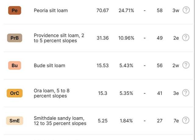Open Ora loam, 5 to 8 percent slopes
195x140 pixels.
click(51, 93)
